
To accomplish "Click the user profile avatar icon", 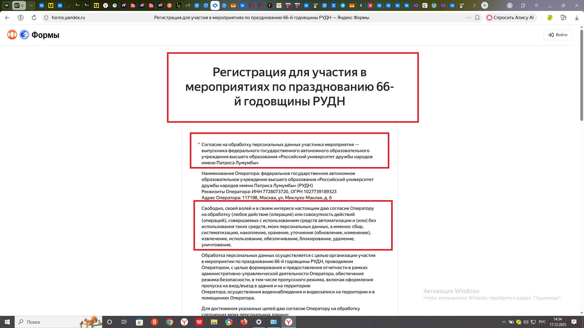I will pos(510,5).
